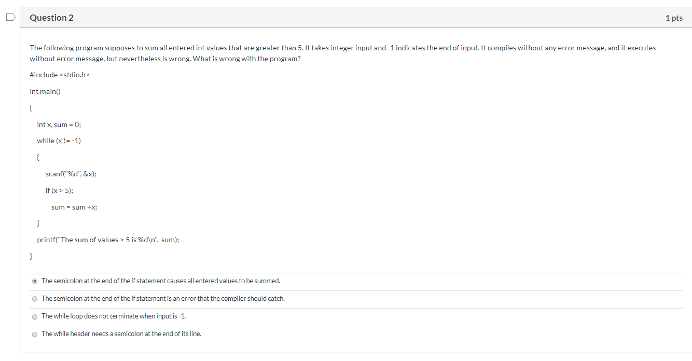Click the question prompt text paragraph
This screenshot has height=361, width=692.
[342, 53]
